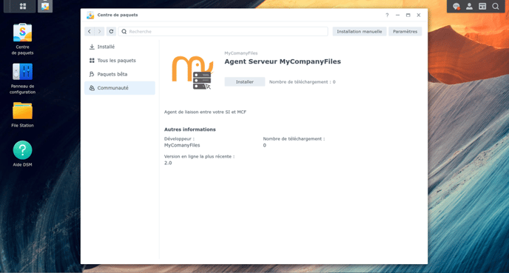Click the MyComanyFiles publisher label above title
The height and width of the screenshot is (273, 509).
coord(241,53)
